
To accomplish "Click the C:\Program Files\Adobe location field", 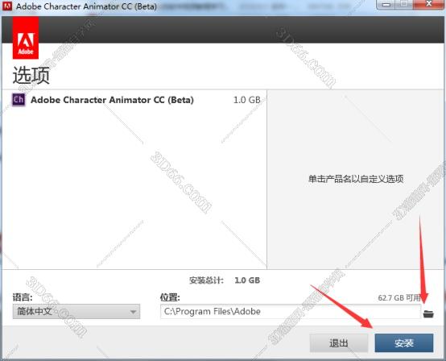I will tap(291, 312).
